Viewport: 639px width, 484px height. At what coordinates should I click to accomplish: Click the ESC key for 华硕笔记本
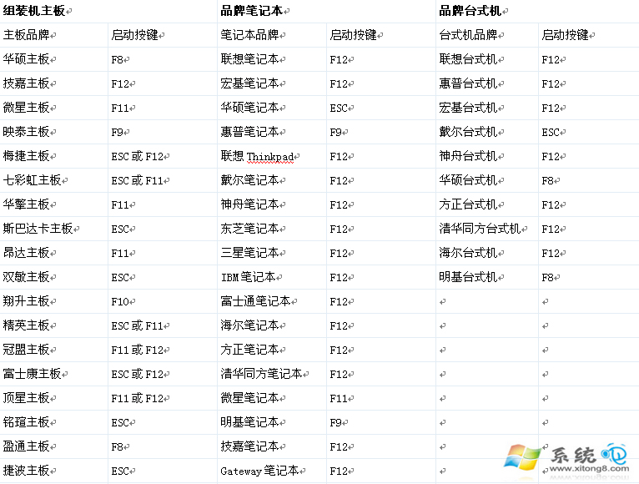pyautogui.click(x=339, y=108)
